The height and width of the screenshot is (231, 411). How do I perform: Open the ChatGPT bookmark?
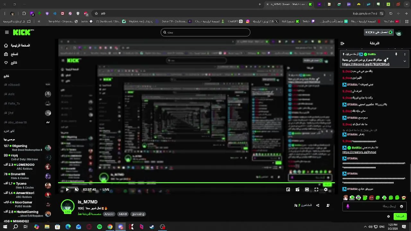235,21
